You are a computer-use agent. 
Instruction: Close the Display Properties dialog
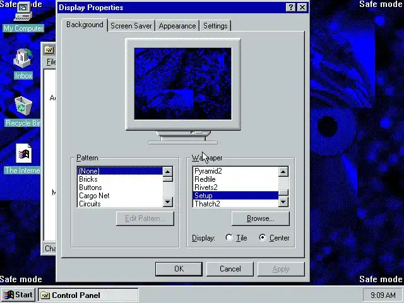pyautogui.click(x=302, y=7)
